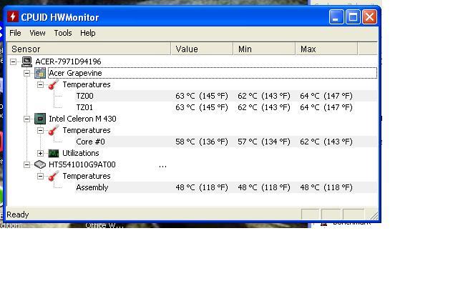Click the HWMonitor lightning bolt title icon

(x=13, y=16)
